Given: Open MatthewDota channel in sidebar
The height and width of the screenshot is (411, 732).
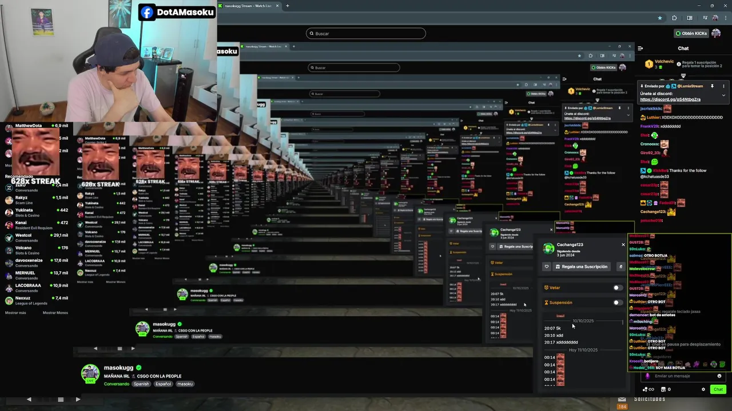Looking at the screenshot, I should pyautogui.click(x=37, y=126).
